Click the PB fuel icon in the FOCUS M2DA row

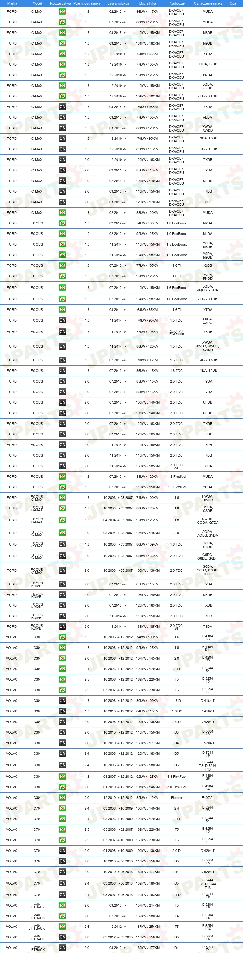pyautogui.click(x=62, y=223)
